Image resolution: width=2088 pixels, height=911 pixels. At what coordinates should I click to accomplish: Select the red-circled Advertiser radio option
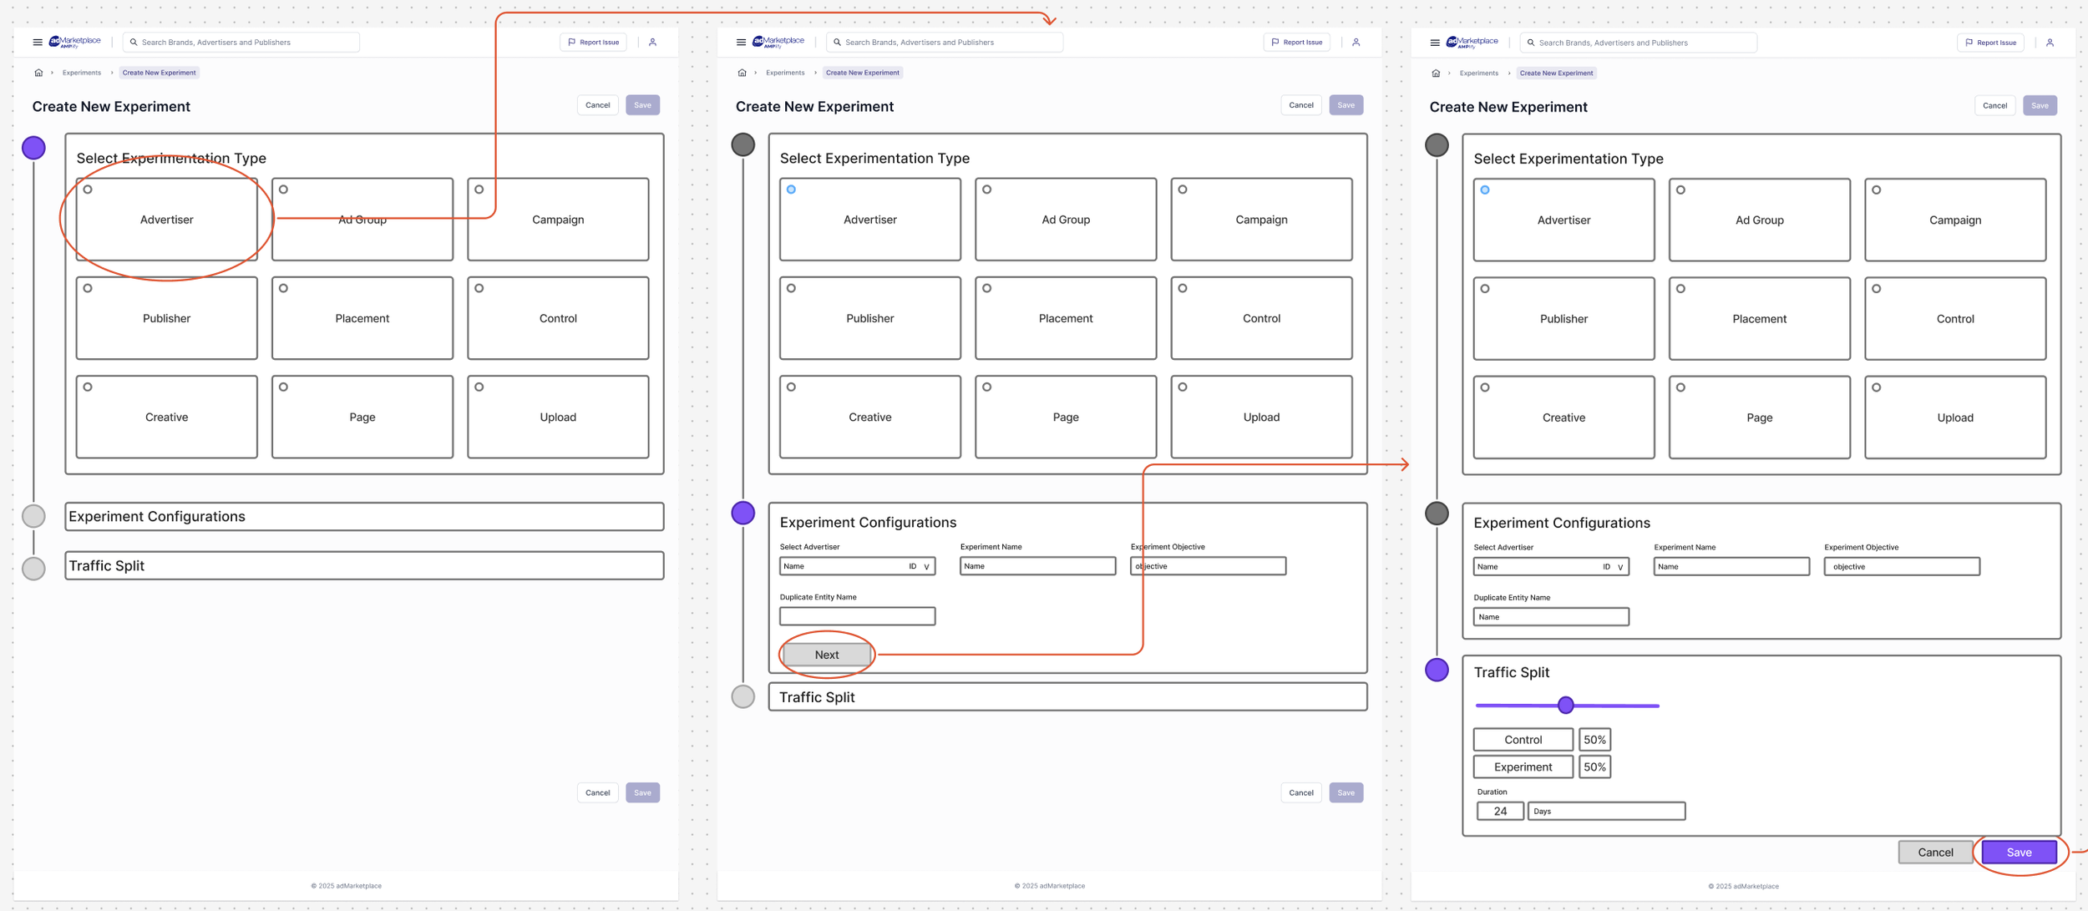tap(88, 190)
